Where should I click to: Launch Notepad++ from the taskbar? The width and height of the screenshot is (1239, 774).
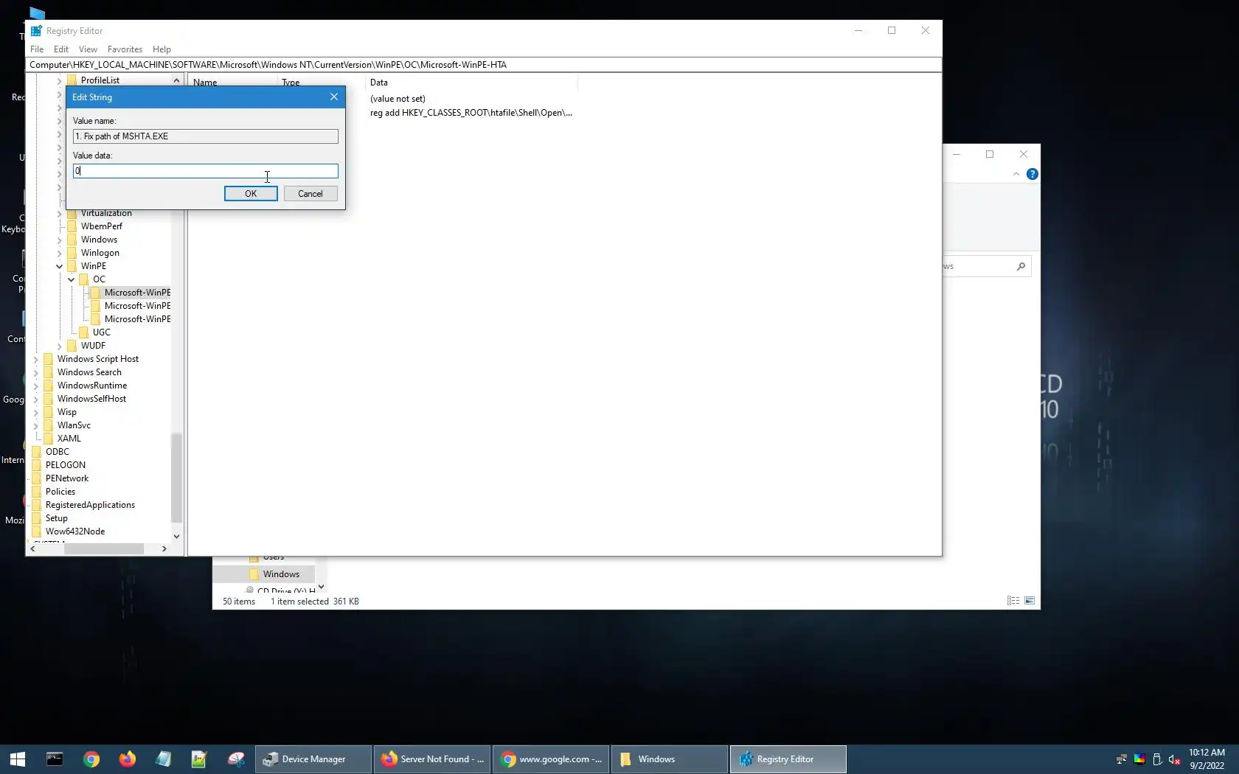(x=199, y=759)
